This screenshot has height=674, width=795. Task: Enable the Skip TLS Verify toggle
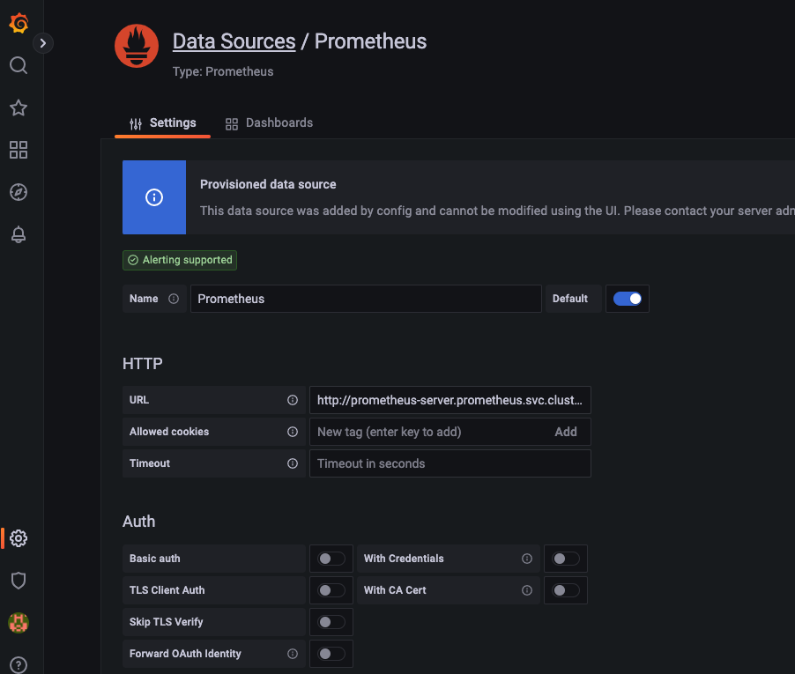(x=331, y=622)
